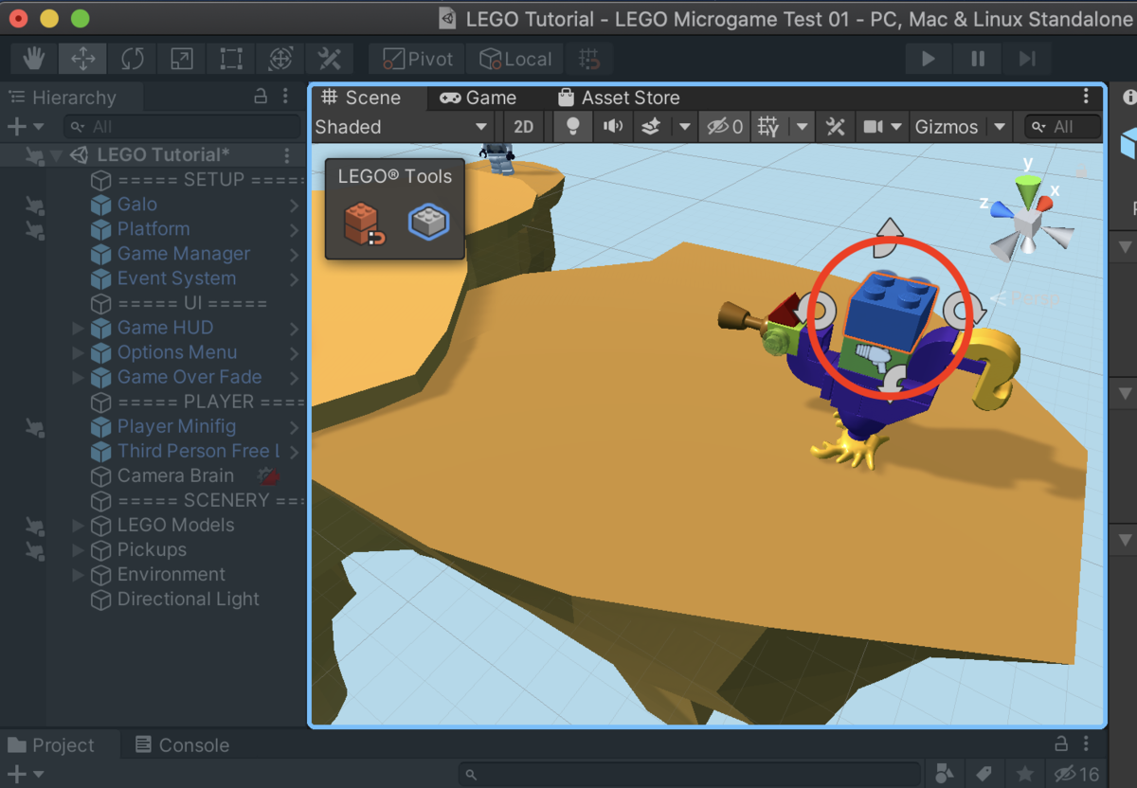Toggle Gizmos in scene view
Image resolution: width=1137 pixels, height=788 pixels.
point(947,127)
